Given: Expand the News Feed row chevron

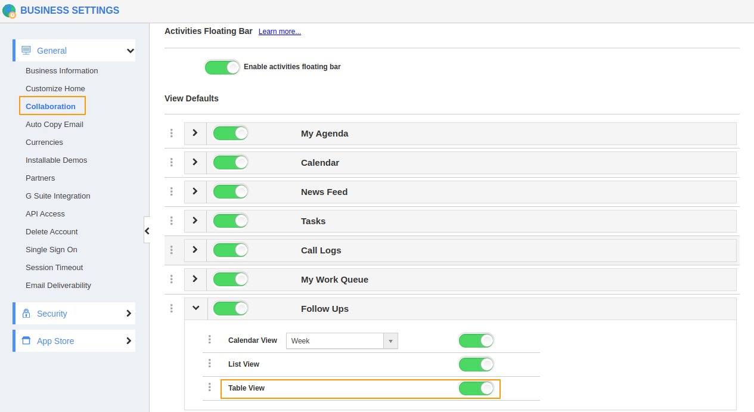Looking at the screenshot, I should click(x=195, y=191).
